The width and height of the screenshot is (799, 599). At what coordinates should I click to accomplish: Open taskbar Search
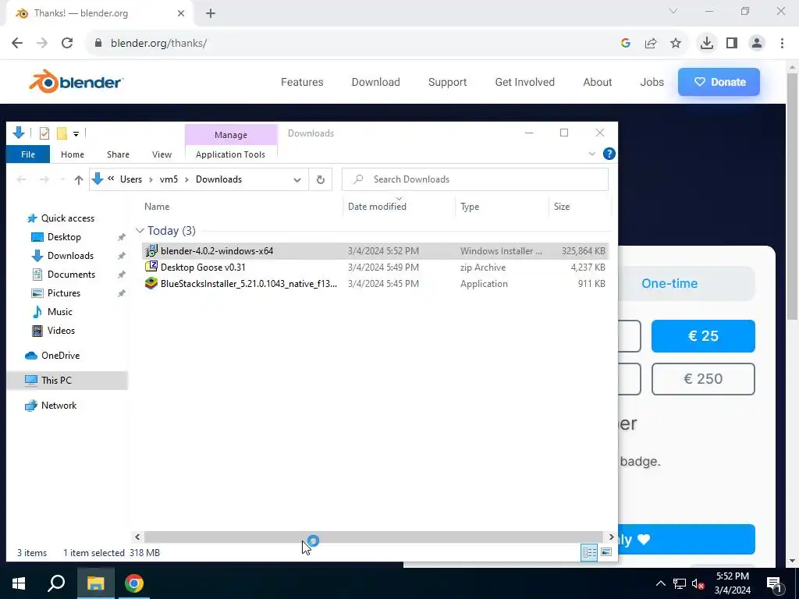click(x=56, y=583)
